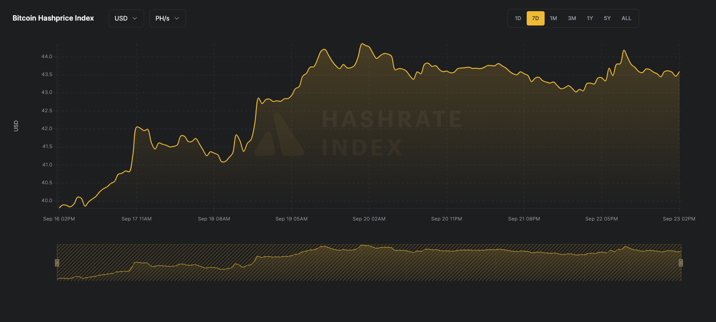Show ALL time range data

[626, 18]
